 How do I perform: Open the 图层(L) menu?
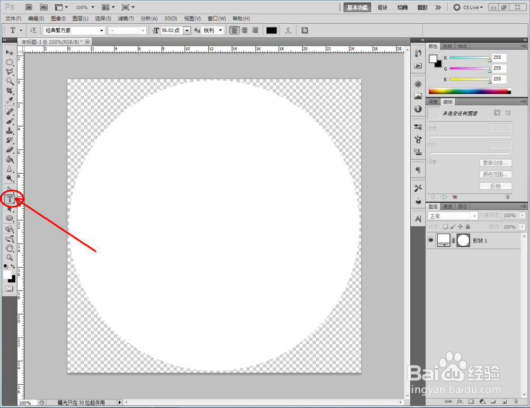tap(81, 19)
